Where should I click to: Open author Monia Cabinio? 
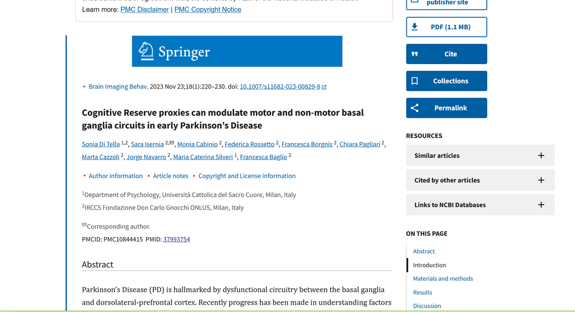197,144
